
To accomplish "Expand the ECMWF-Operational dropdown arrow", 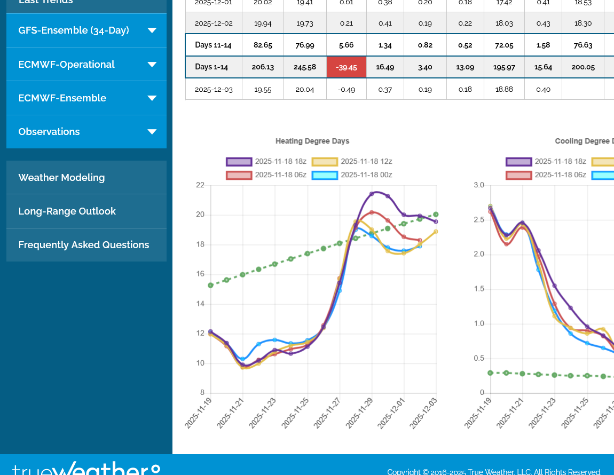I will pos(152,65).
